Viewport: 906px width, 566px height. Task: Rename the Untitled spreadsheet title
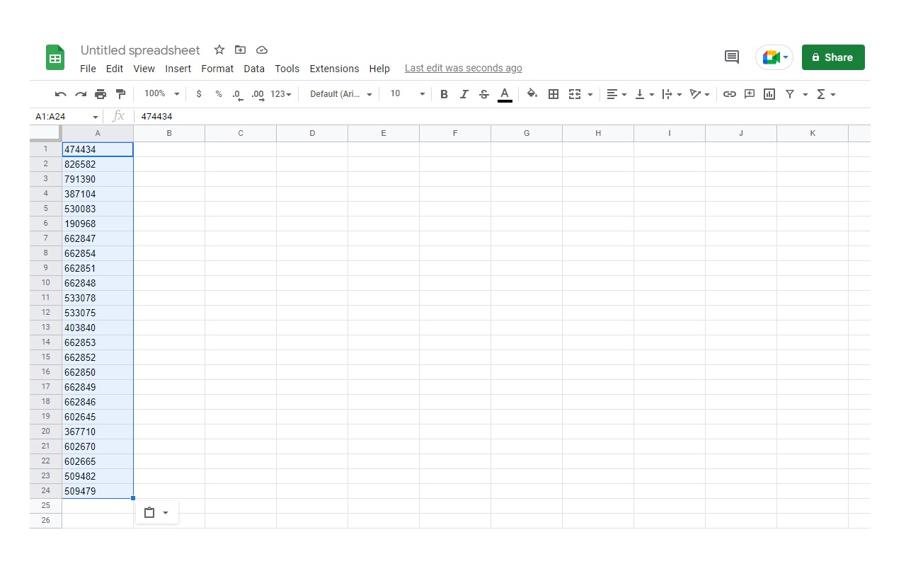[x=140, y=50]
